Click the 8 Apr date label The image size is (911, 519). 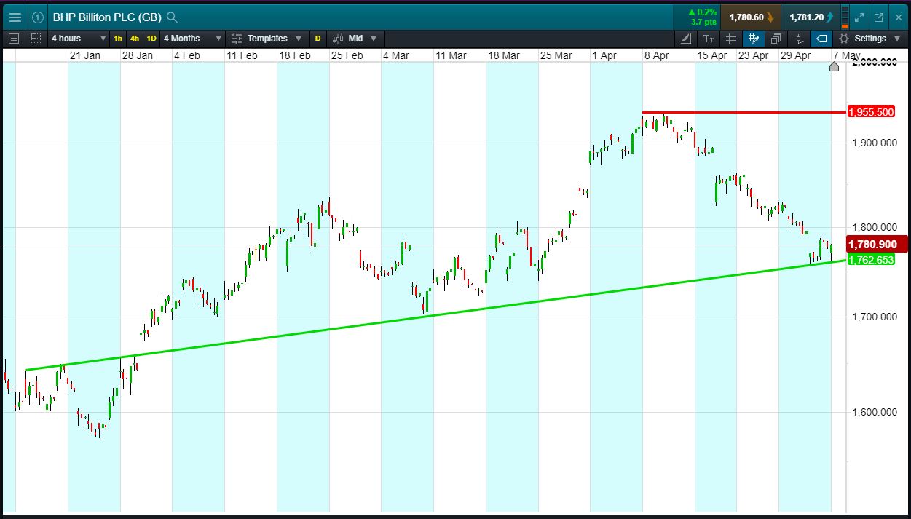656,55
